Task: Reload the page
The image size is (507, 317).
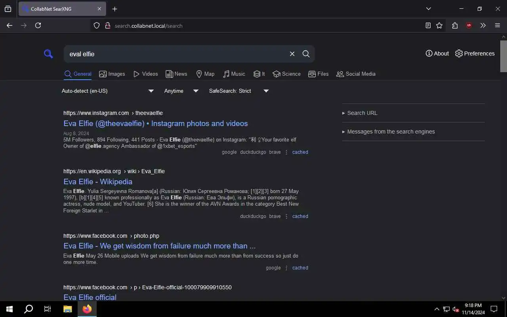Action: 38,25
